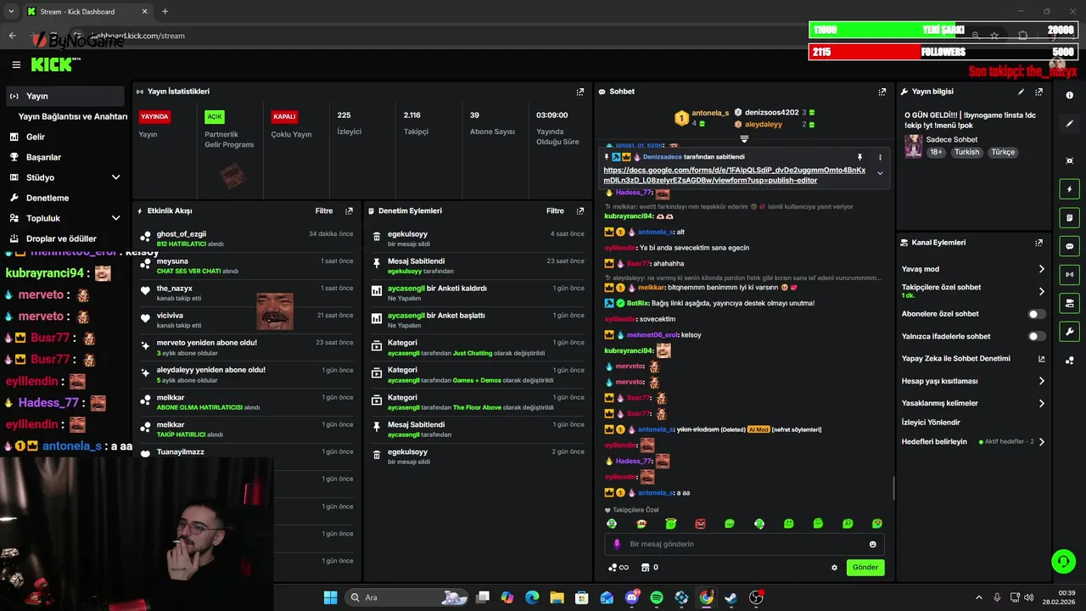Pick the angry red emote in Takipçilere Özel
Screen dimensions: 1086x611
[700, 524]
